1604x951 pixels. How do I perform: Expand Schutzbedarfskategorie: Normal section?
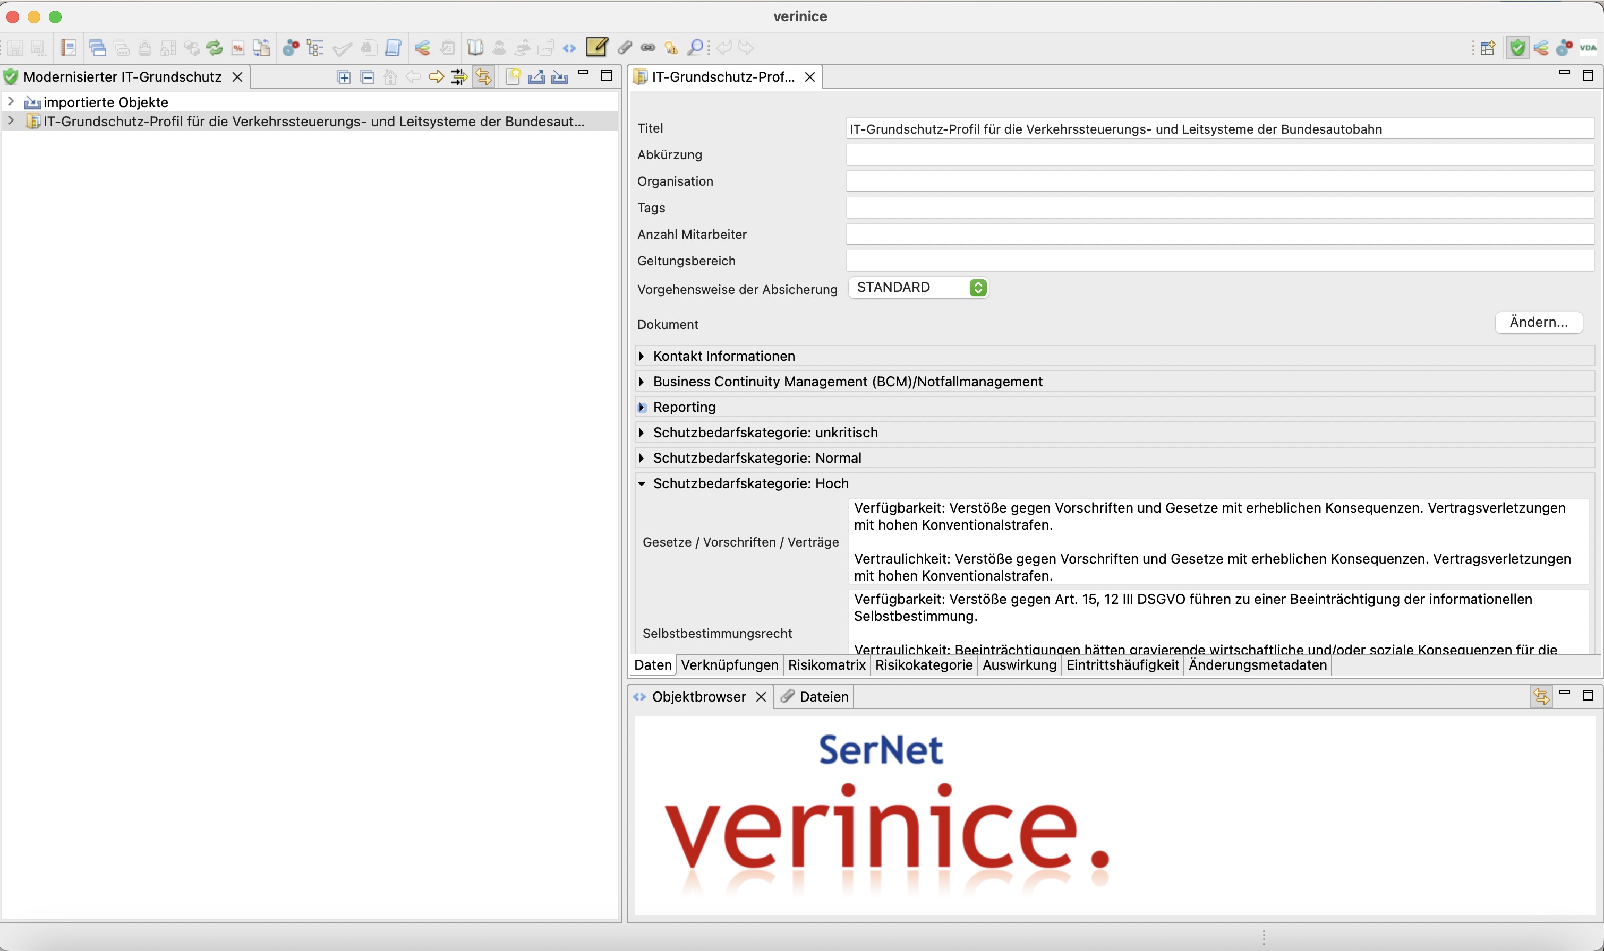point(642,457)
